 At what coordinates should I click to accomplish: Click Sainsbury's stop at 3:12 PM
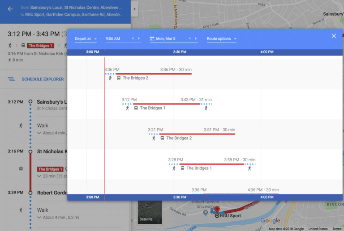[52, 102]
